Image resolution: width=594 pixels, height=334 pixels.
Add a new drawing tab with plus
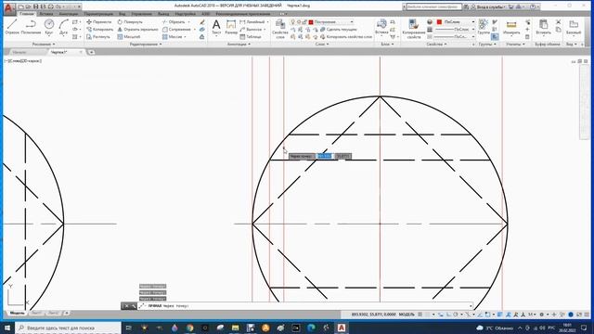click(91, 52)
